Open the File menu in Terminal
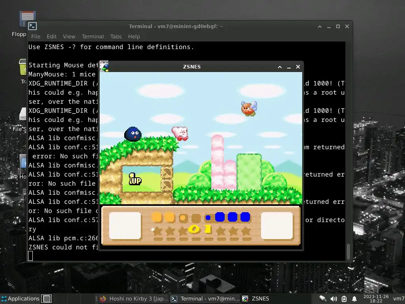 tap(36, 37)
